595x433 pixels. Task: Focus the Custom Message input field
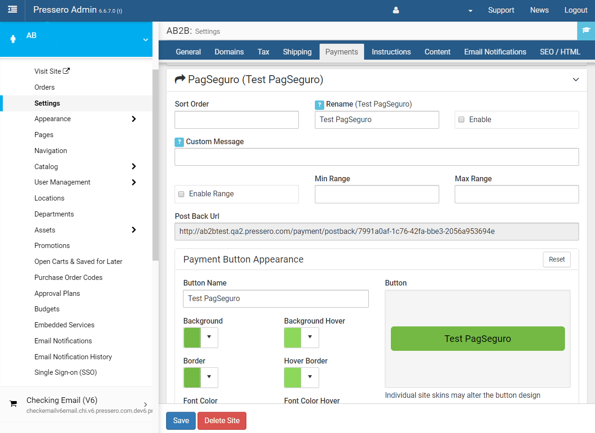point(377,157)
